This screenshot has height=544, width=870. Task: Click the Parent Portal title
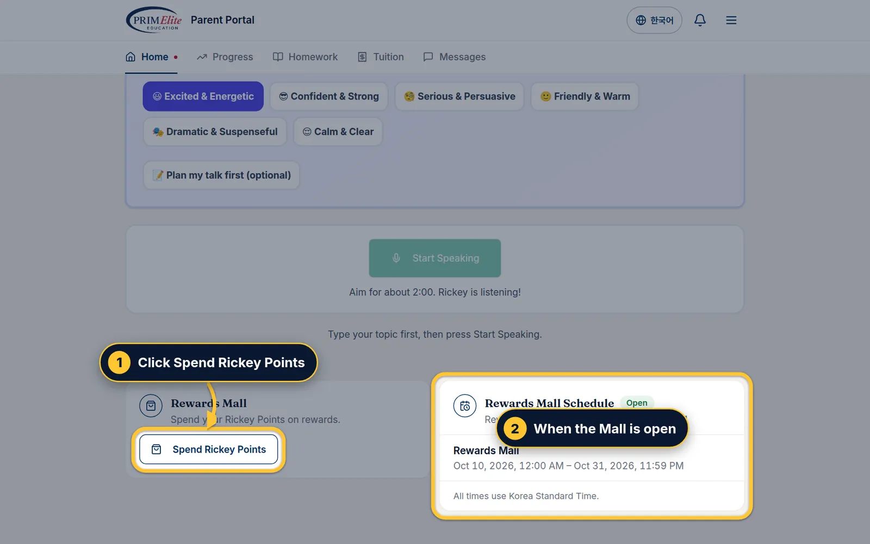click(222, 20)
